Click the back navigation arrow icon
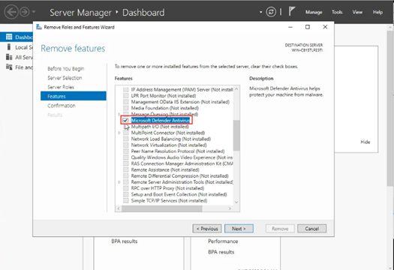The image size is (394, 270). coord(11,12)
